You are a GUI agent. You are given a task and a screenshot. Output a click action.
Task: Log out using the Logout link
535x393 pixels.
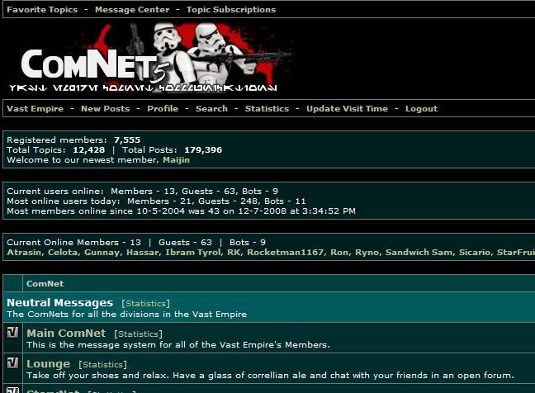421,108
